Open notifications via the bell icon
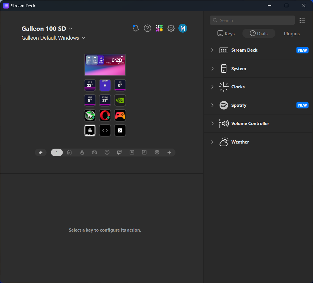 pos(135,28)
